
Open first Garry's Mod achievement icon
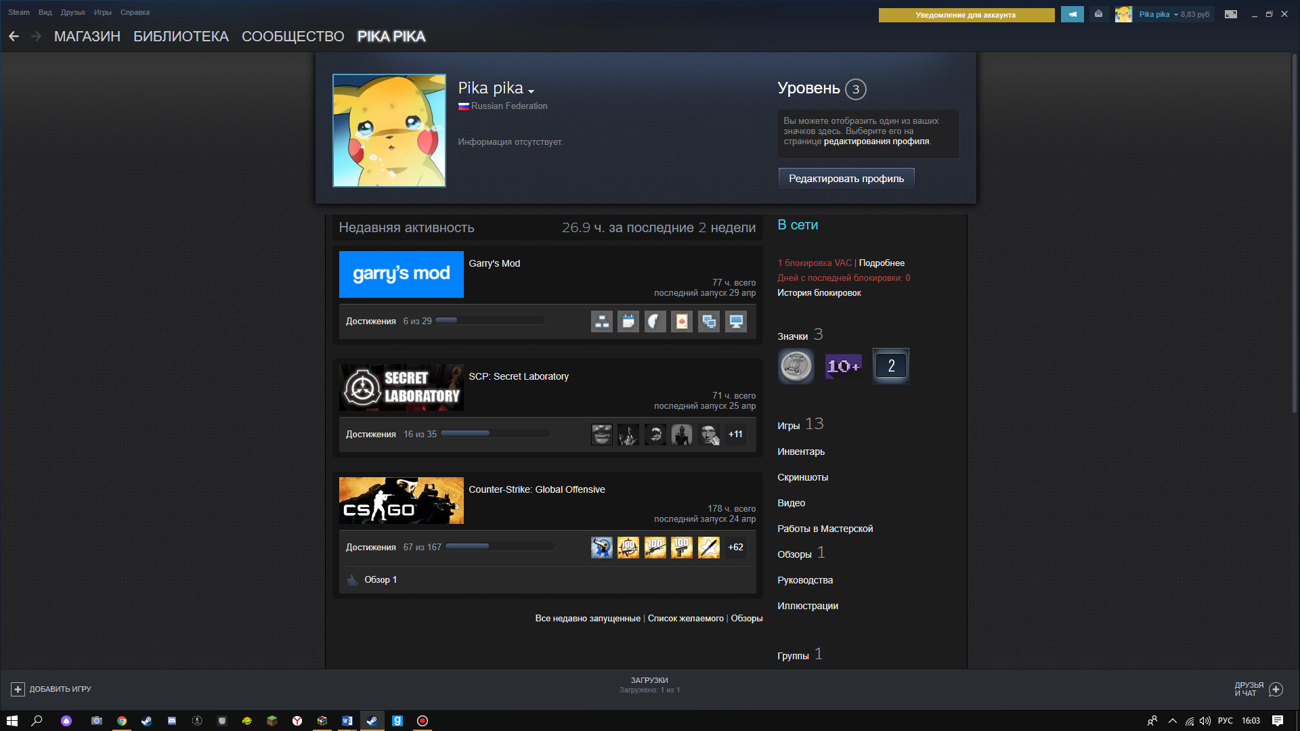[601, 322]
